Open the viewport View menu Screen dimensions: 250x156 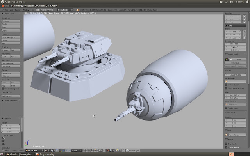click(7, 151)
